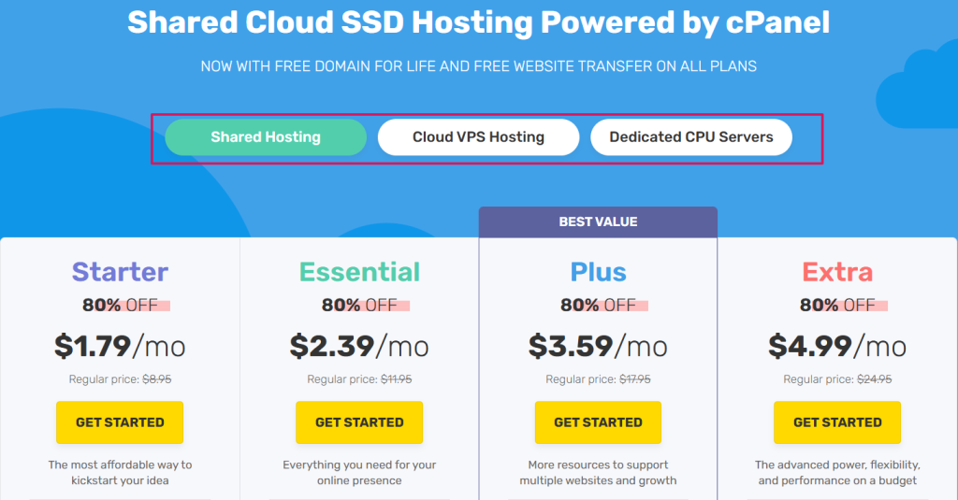
Task: Click the $3.59/mo price
Action: [x=598, y=346]
